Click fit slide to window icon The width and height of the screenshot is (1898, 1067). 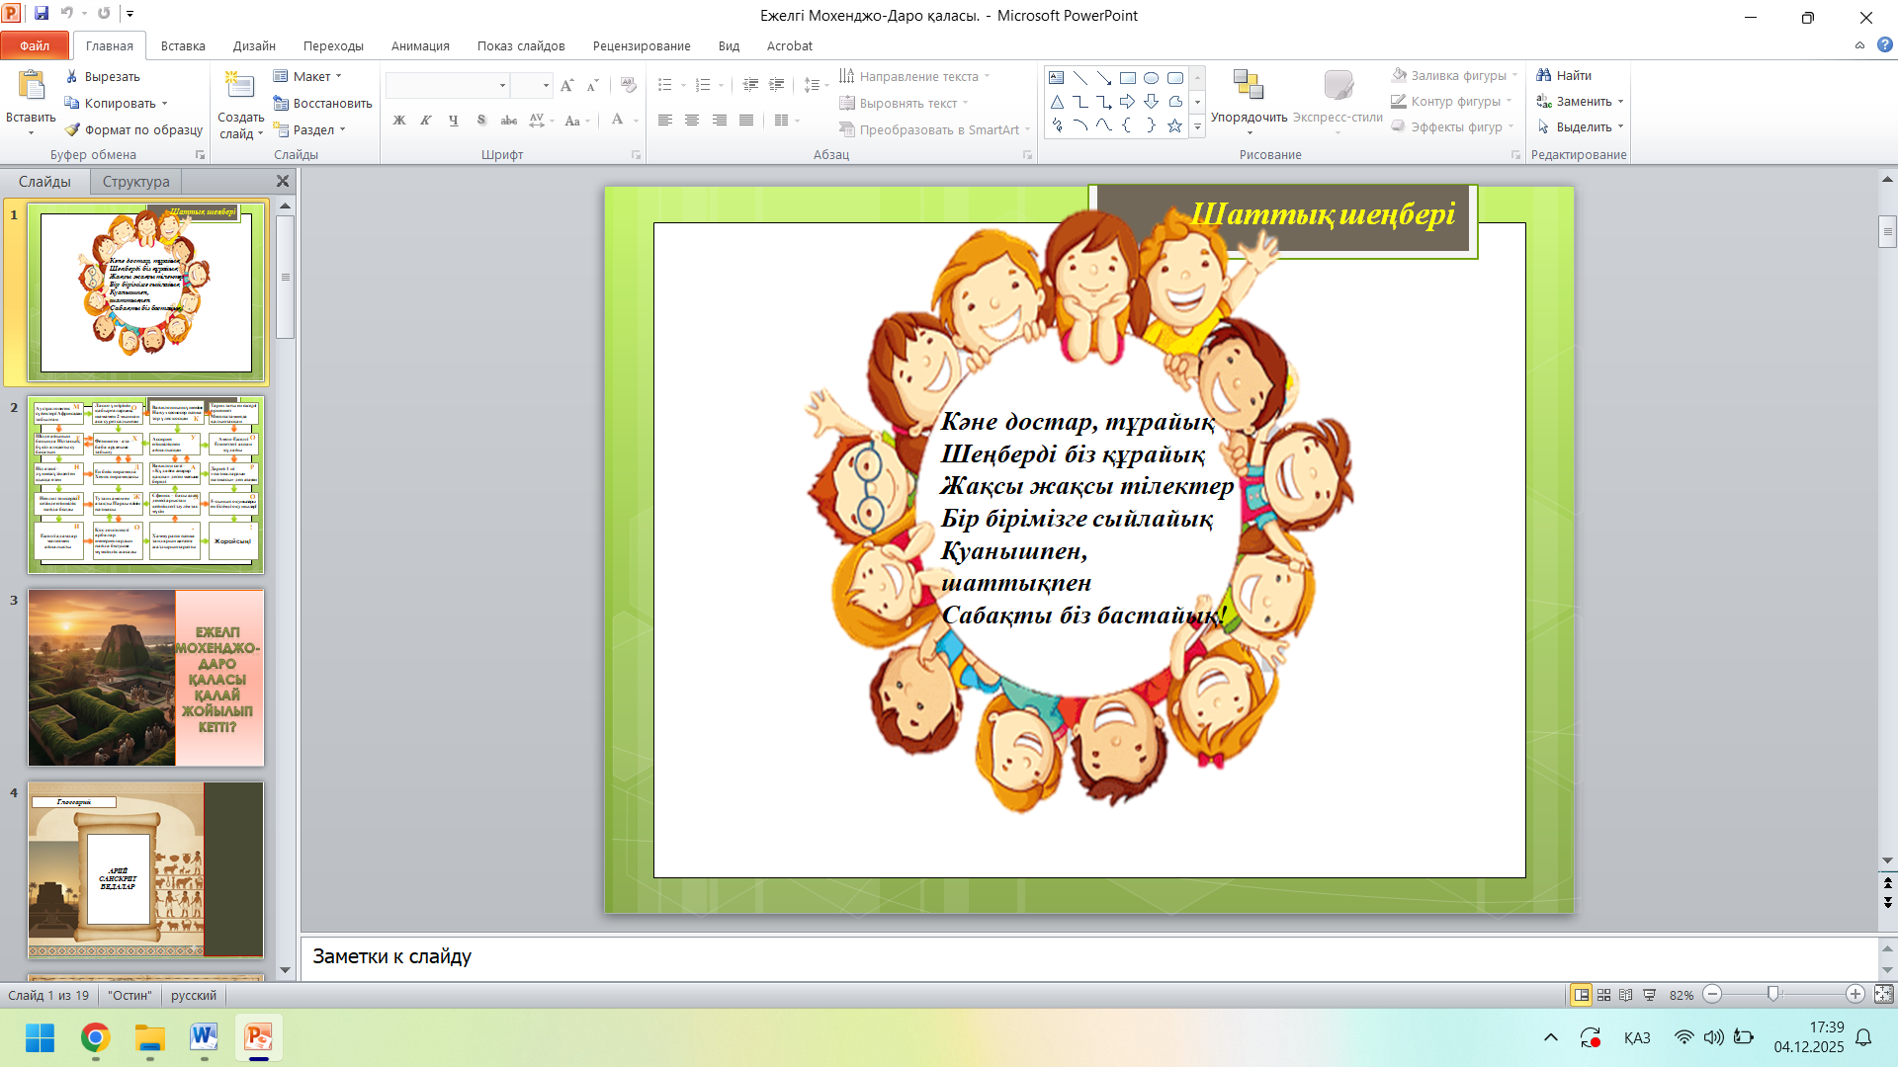1884,995
